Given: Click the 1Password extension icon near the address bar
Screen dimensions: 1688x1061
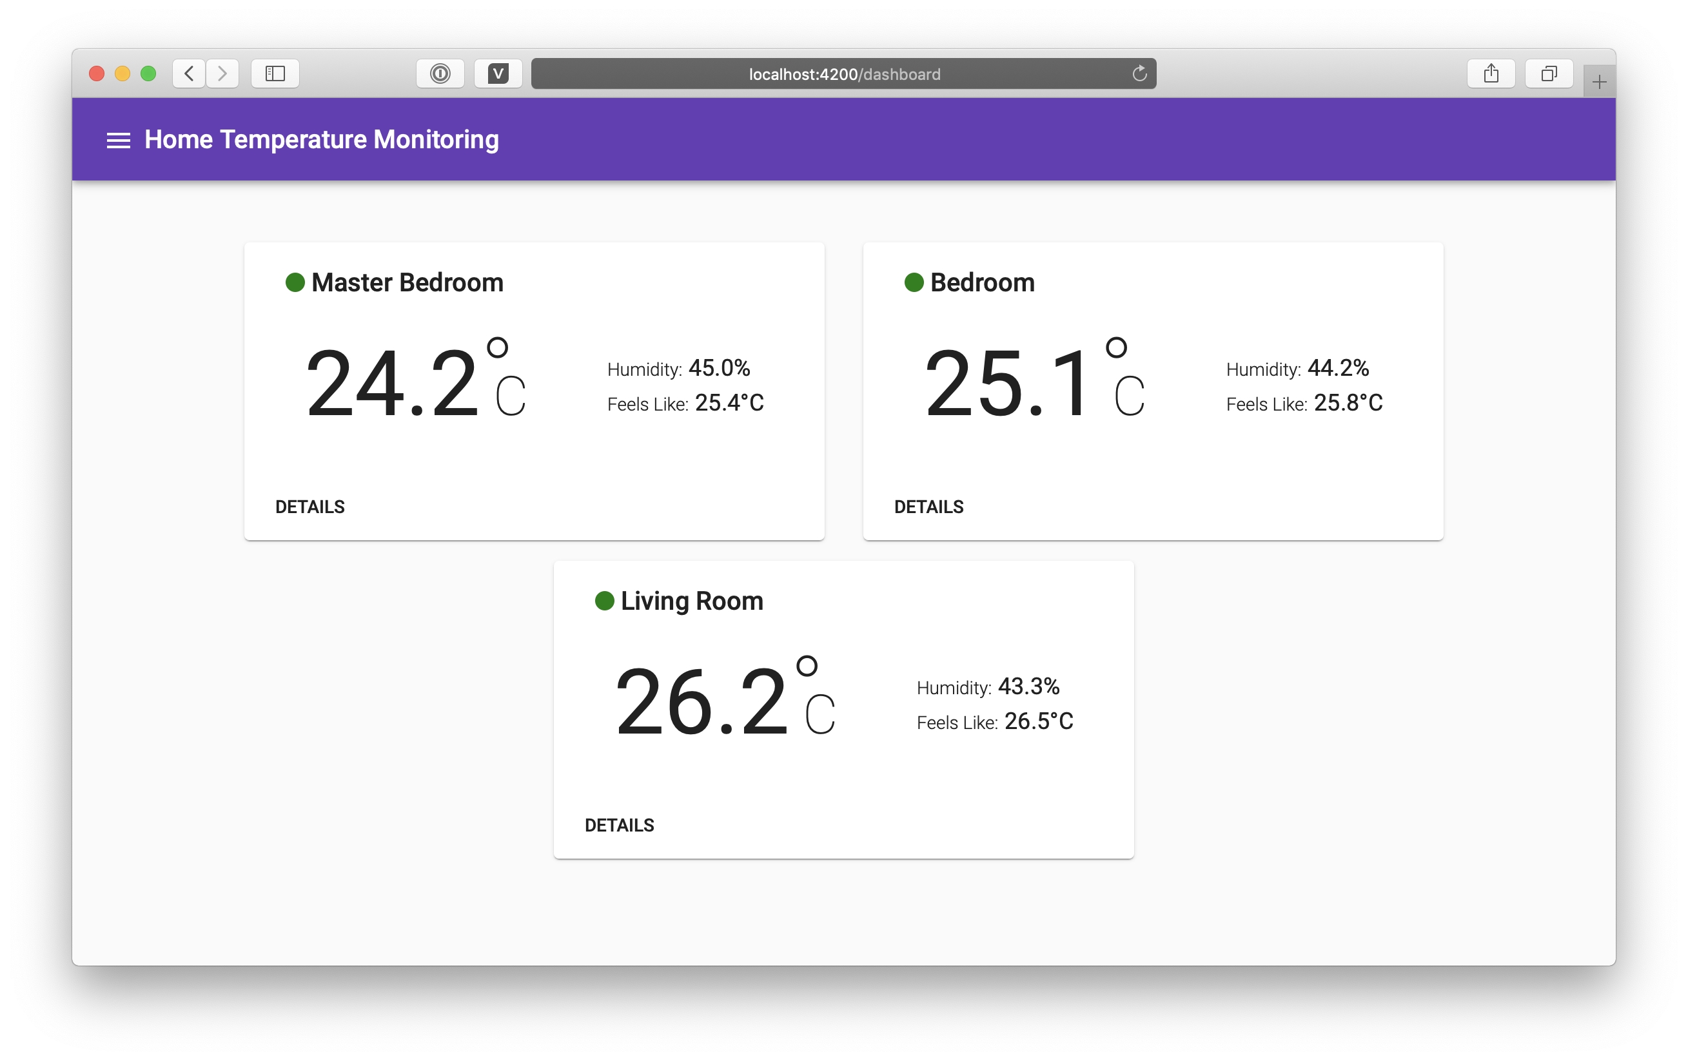Looking at the screenshot, I should (440, 73).
